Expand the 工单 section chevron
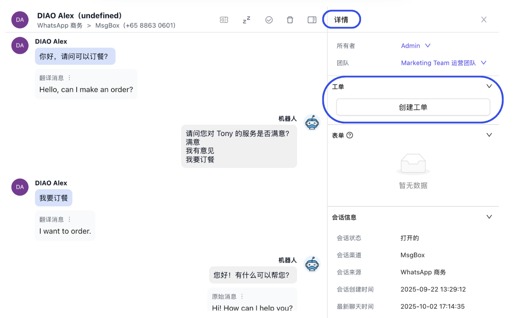This screenshot has height=318, width=513. [x=489, y=86]
